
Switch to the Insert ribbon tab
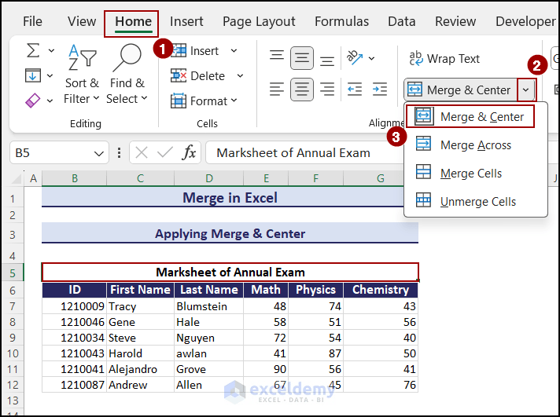(186, 21)
